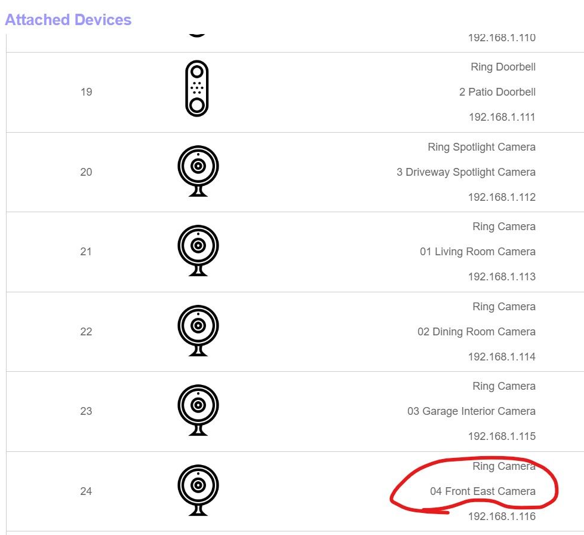Click the circled 04 Front East Camera
The height and width of the screenshot is (535, 584).
pos(482,491)
